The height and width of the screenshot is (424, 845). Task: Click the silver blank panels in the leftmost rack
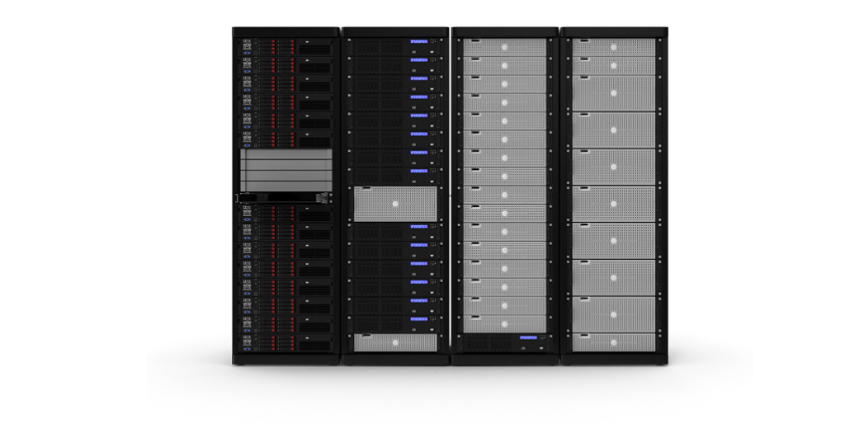point(286,169)
